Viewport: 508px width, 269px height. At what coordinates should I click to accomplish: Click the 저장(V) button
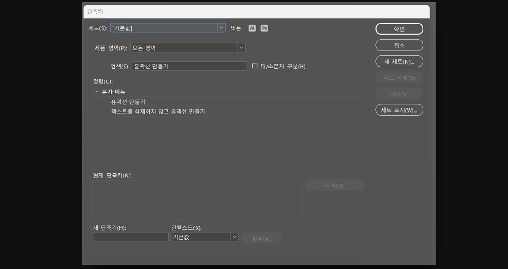coord(399,94)
